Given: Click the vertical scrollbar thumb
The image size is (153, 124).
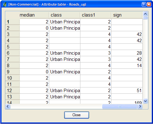Looking at the screenshot, I should [x=145, y=18].
